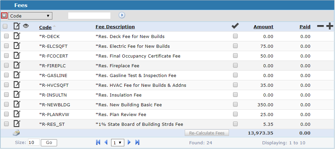335x149 pixels.
Task: Jump to the first page of results
Action: click(x=98, y=143)
